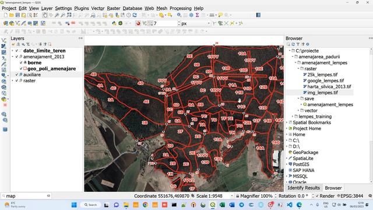Open the Windows Start menu
Screen dimensions: 373x210
[x=74, y=205]
